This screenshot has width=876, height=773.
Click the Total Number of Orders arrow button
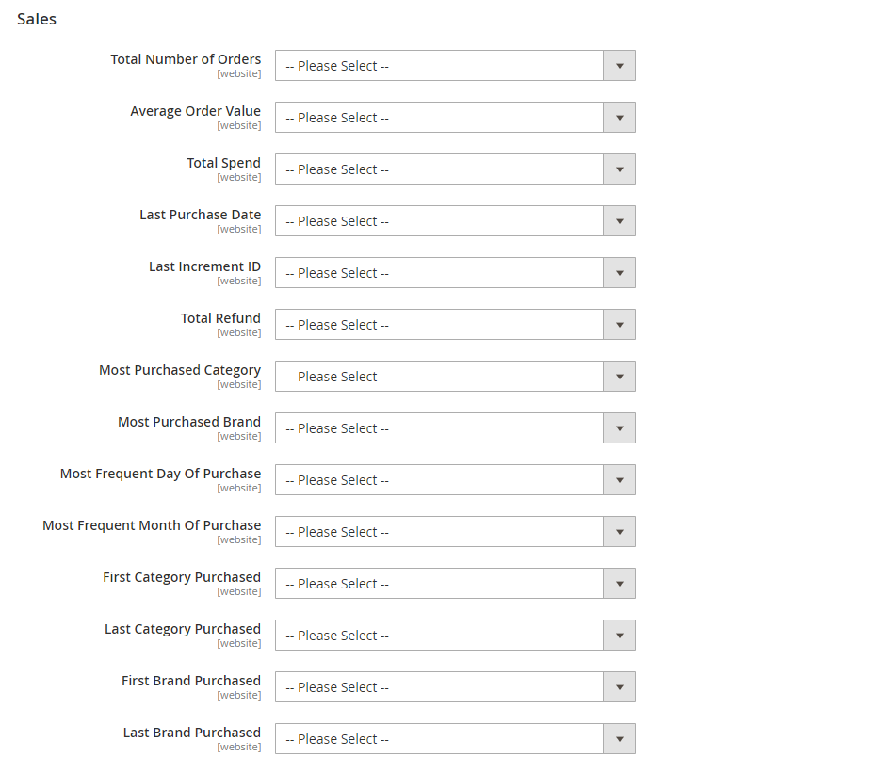point(619,65)
